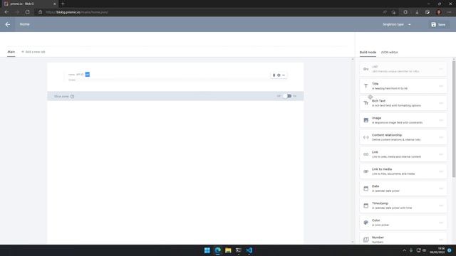This screenshot has height=256, width=456.
Task: Save the custom type
Action: tap(438, 24)
